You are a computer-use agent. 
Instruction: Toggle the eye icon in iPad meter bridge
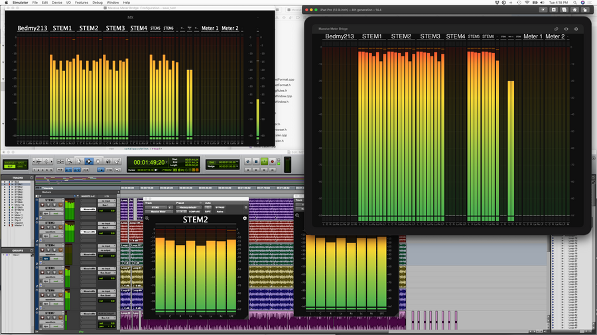point(566,29)
